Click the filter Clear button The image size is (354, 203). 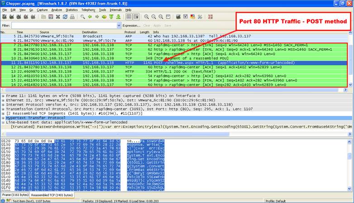[x=147, y=25]
